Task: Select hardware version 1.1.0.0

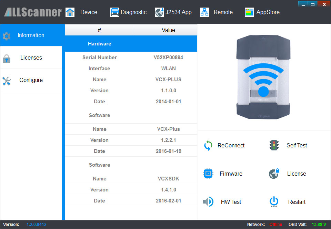Action: [x=168, y=91]
